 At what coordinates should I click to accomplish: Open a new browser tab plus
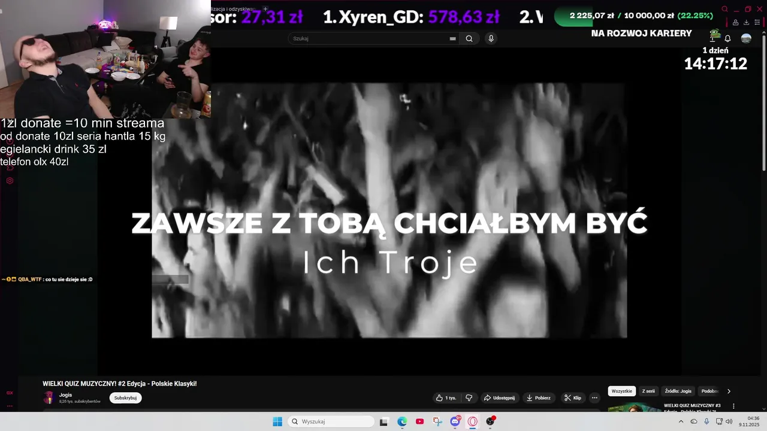pos(265,9)
